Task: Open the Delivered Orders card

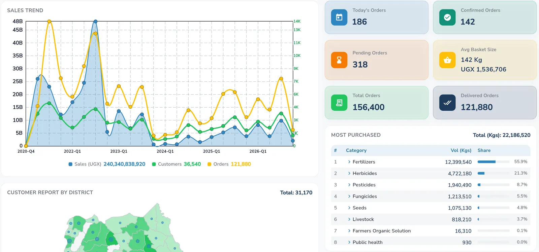Action: coord(484,103)
